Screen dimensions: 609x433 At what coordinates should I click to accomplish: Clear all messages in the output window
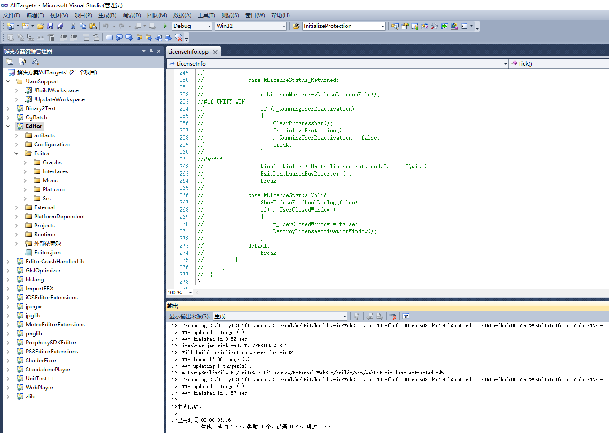point(392,316)
